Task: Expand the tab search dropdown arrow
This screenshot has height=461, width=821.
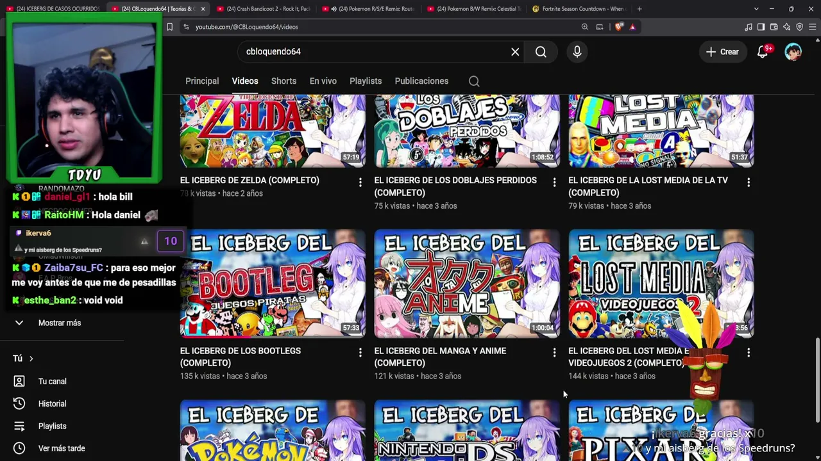Action: point(756,9)
